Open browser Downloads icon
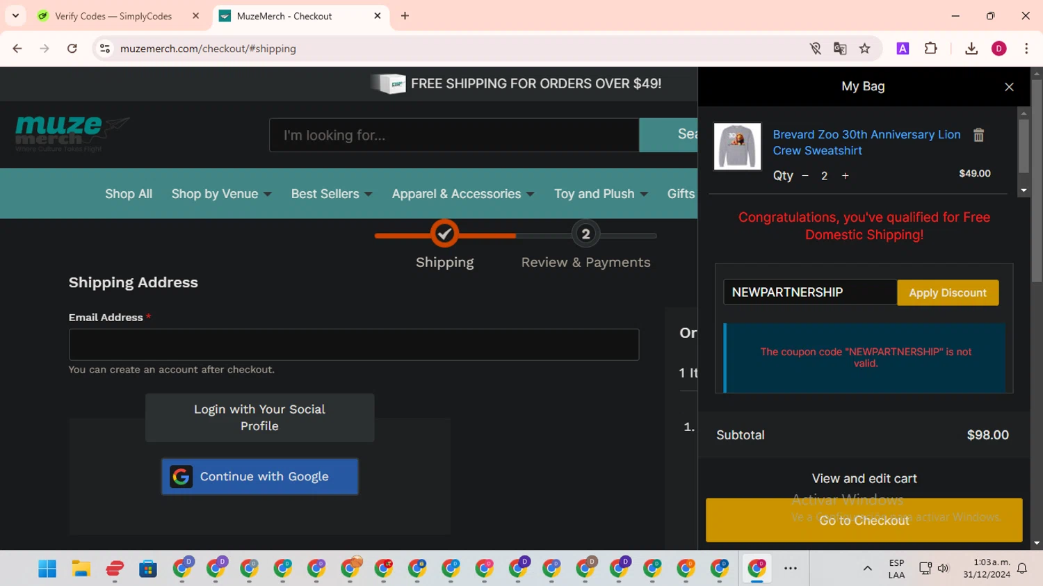This screenshot has width=1043, height=586. (x=971, y=49)
